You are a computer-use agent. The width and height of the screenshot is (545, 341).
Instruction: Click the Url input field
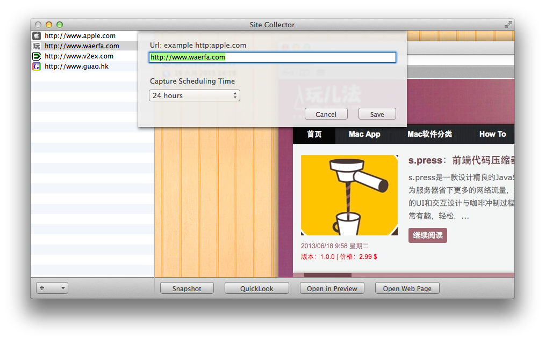(272, 57)
